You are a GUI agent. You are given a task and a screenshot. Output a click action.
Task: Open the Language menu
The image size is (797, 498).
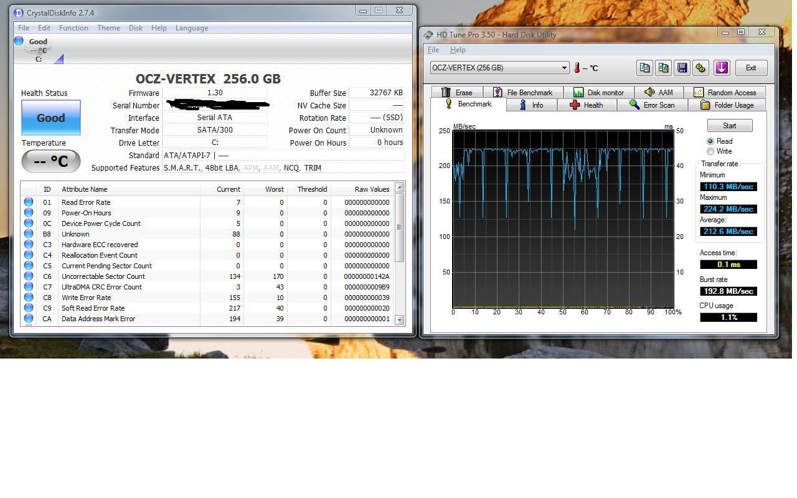[x=192, y=28]
